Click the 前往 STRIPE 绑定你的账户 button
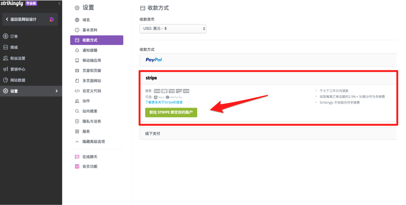This screenshot has width=406, height=205. tap(171, 112)
